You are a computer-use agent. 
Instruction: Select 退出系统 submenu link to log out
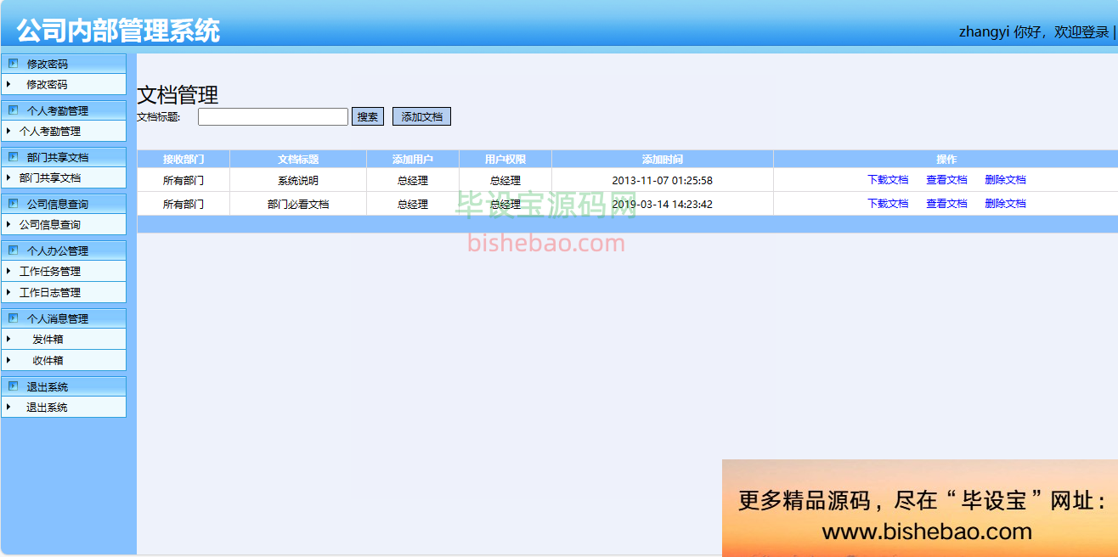click(x=47, y=408)
